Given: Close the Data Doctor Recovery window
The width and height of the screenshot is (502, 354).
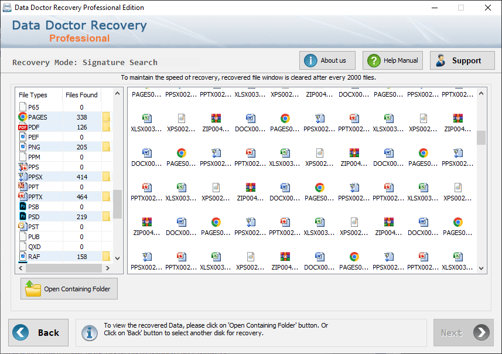Looking at the screenshot, I should coord(487,8).
